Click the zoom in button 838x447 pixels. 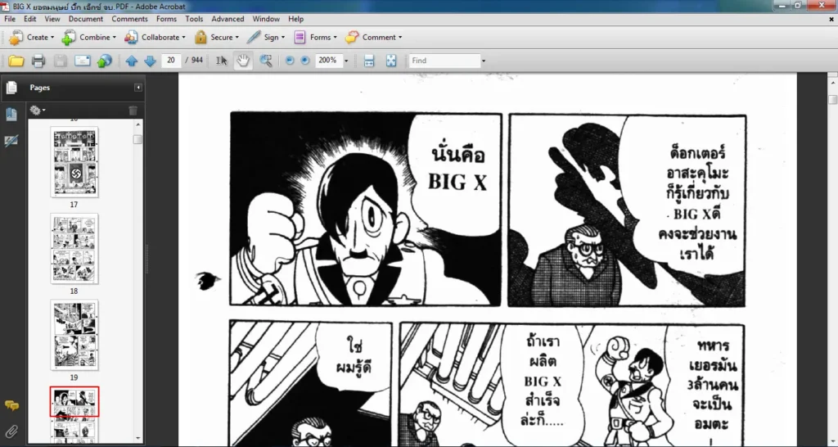pyautogui.click(x=305, y=61)
